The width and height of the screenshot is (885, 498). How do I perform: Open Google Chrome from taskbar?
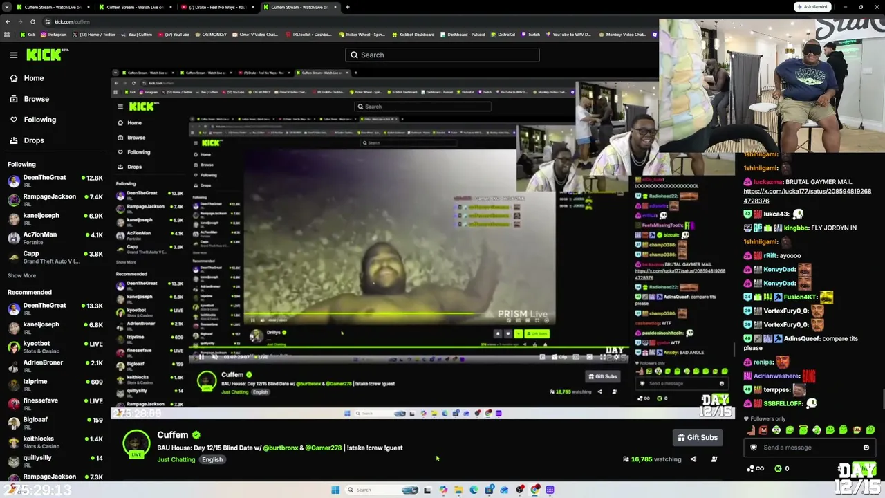[535, 490]
